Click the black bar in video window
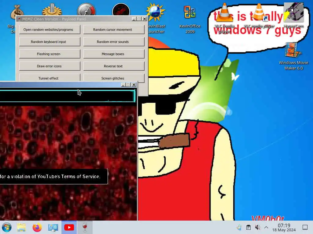This screenshot has height=234, width=313. 68,96
